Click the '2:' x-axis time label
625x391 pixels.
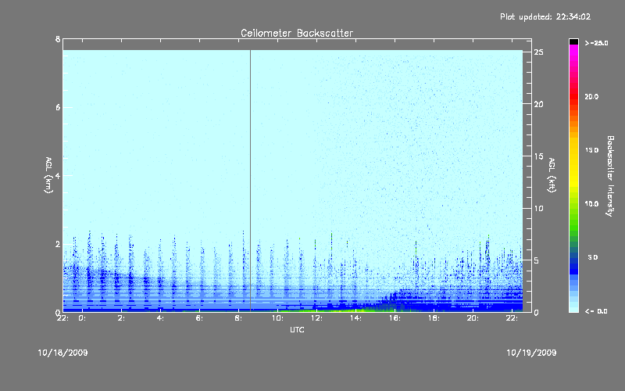coord(122,318)
